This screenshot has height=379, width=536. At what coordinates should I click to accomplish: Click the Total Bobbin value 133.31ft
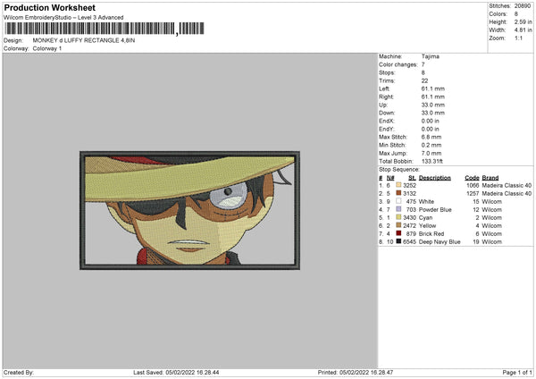(x=432, y=161)
